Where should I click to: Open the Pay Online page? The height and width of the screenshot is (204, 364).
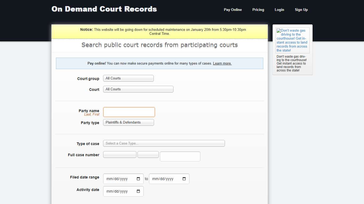[233, 10]
